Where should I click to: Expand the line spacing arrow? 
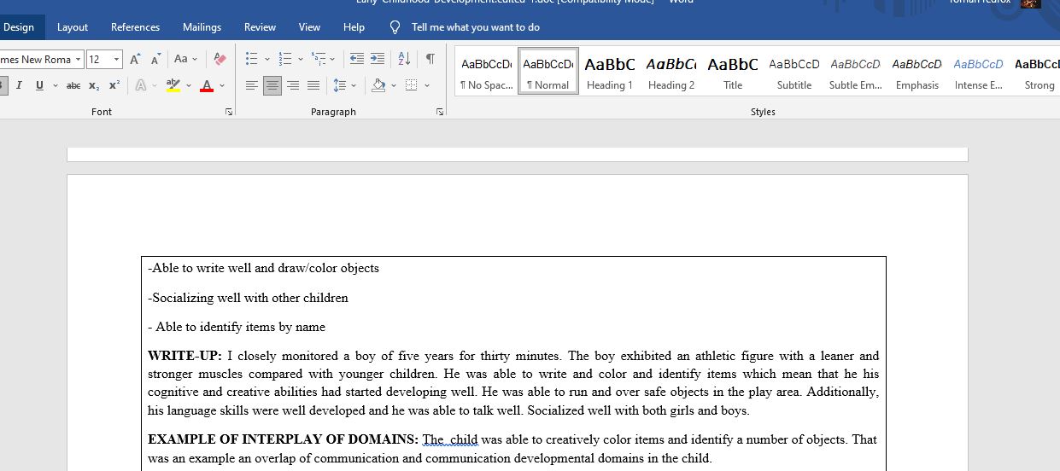click(354, 85)
